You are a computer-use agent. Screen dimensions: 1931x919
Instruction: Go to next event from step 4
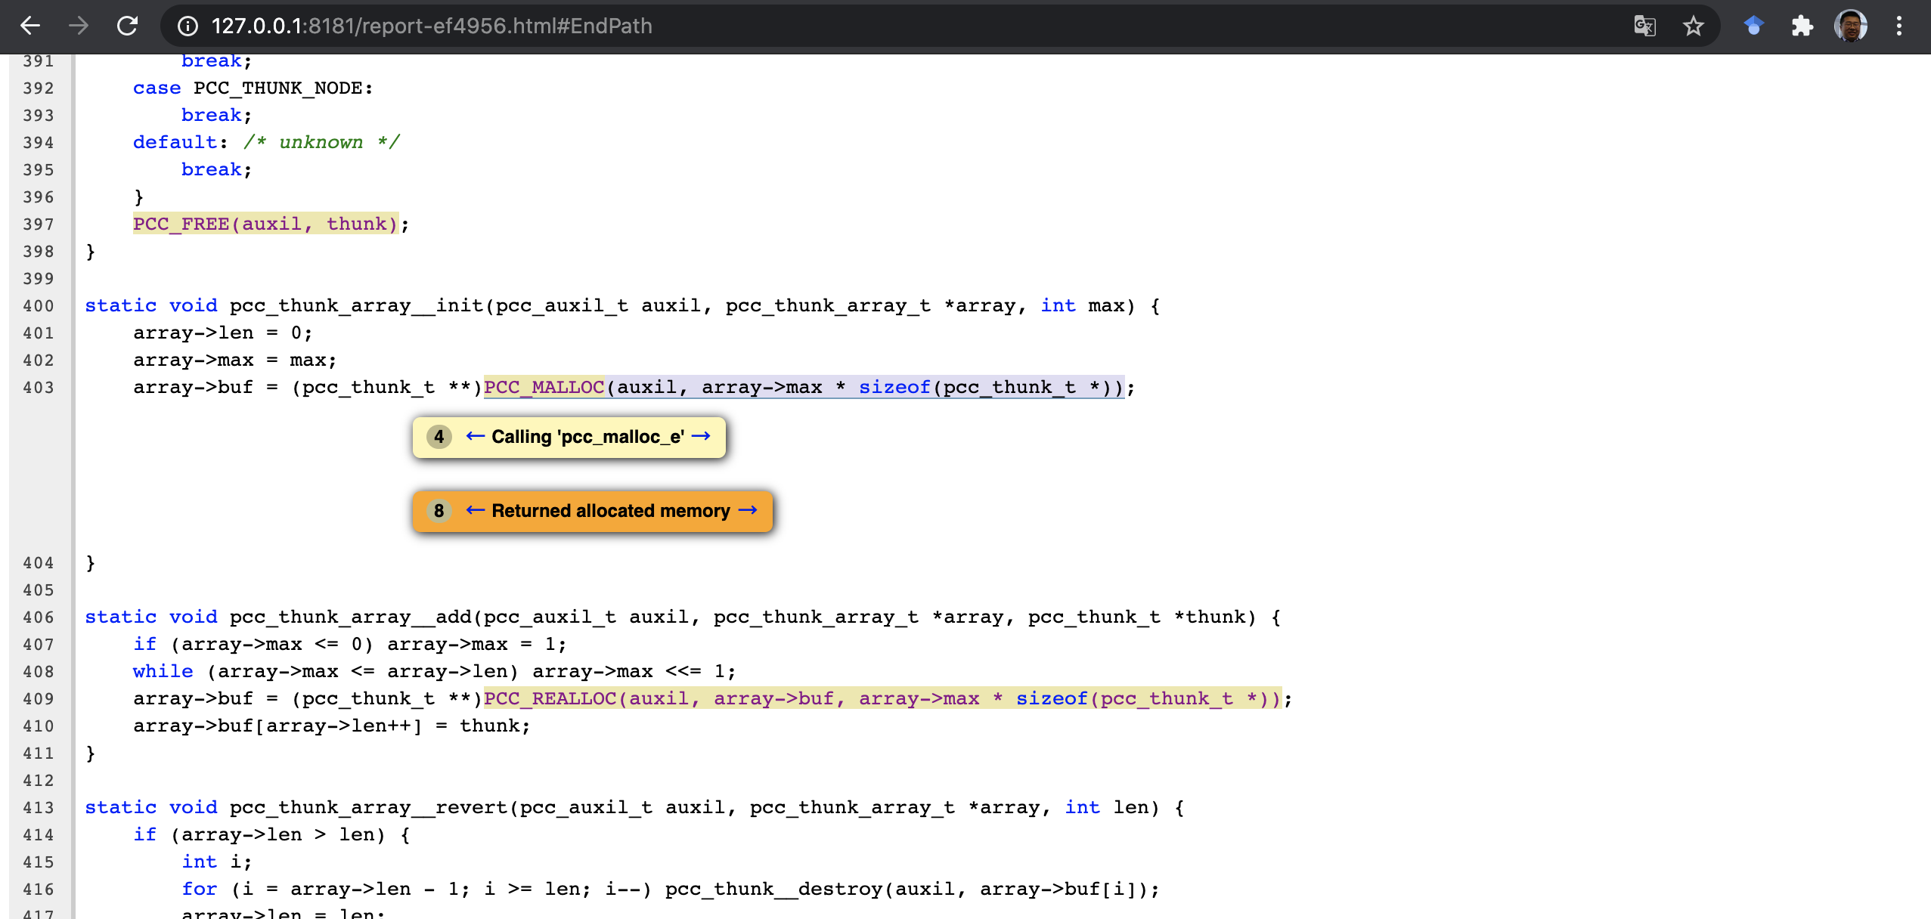coord(701,436)
